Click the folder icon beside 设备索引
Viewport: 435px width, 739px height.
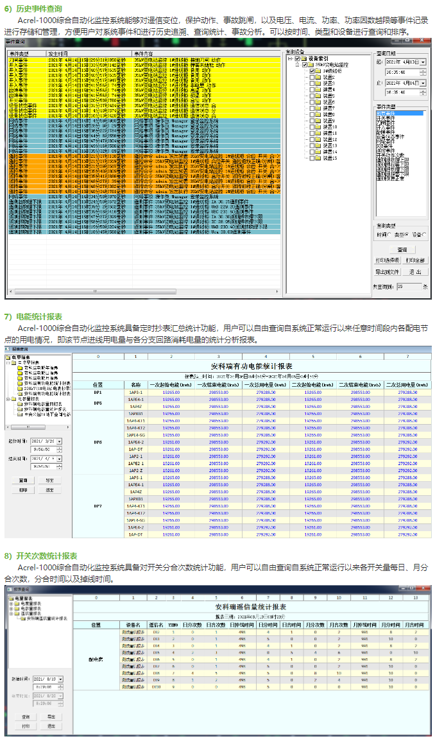[x=303, y=58]
